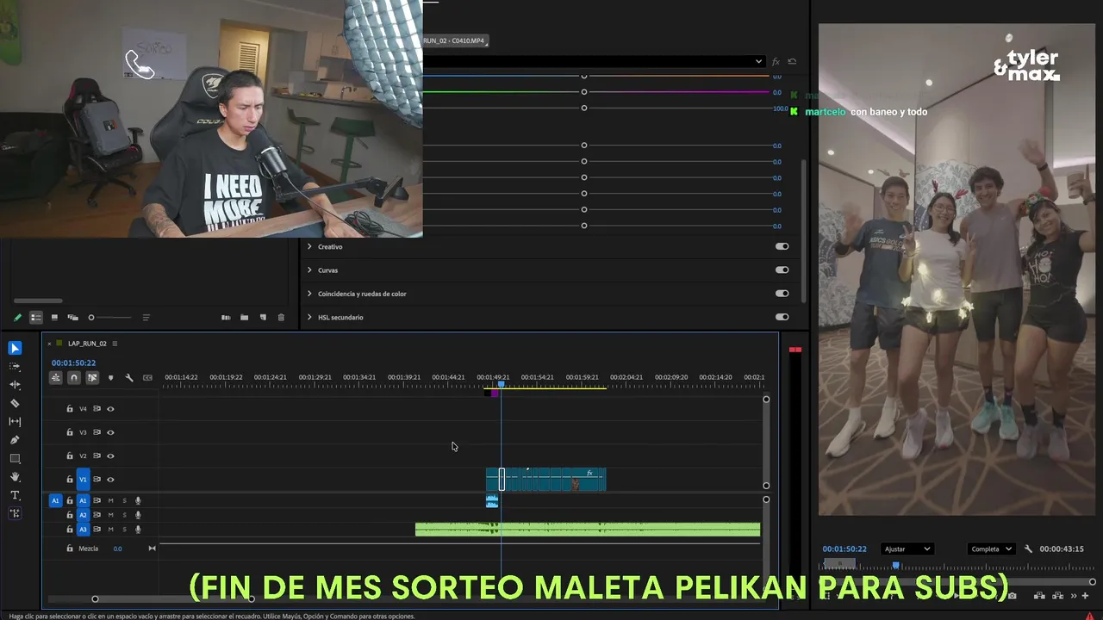Toggle Linked Selection in timeline

(92, 377)
